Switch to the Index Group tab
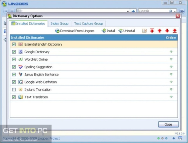Screen dimensions: 188x143 pos(59,23)
